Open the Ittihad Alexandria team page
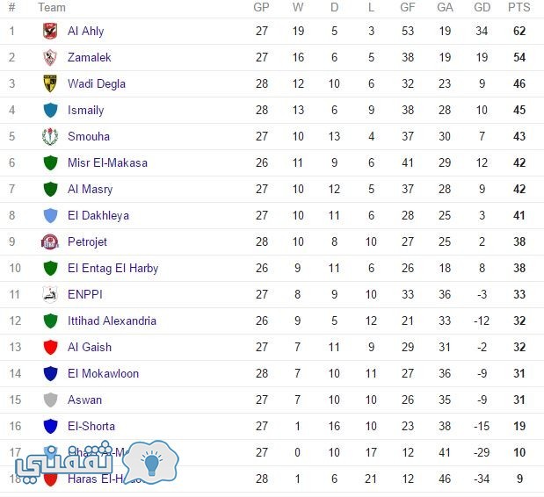This screenshot has height=497, width=544. click(x=112, y=321)
